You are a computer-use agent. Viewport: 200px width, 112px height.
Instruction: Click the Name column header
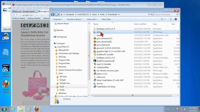click(x=96, y=24)
